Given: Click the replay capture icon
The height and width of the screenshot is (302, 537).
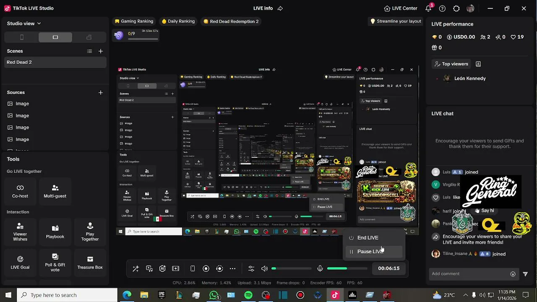Looking at the screenshot, I should pos(219,268).
